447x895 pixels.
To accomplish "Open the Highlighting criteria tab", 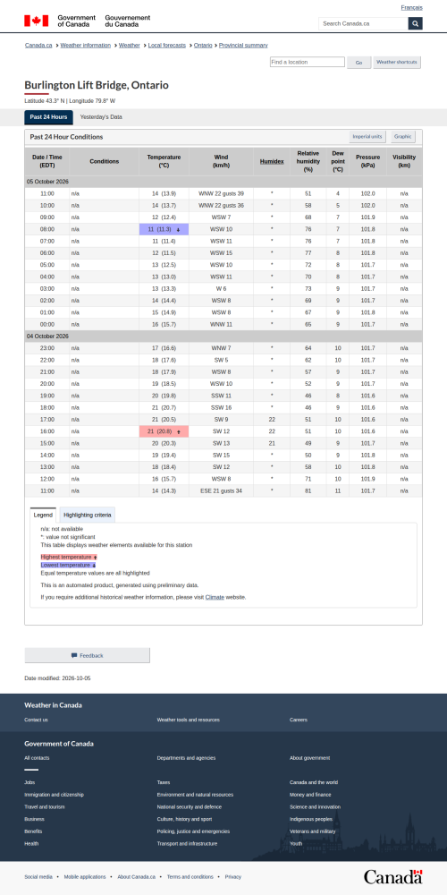I will [88, 515].
